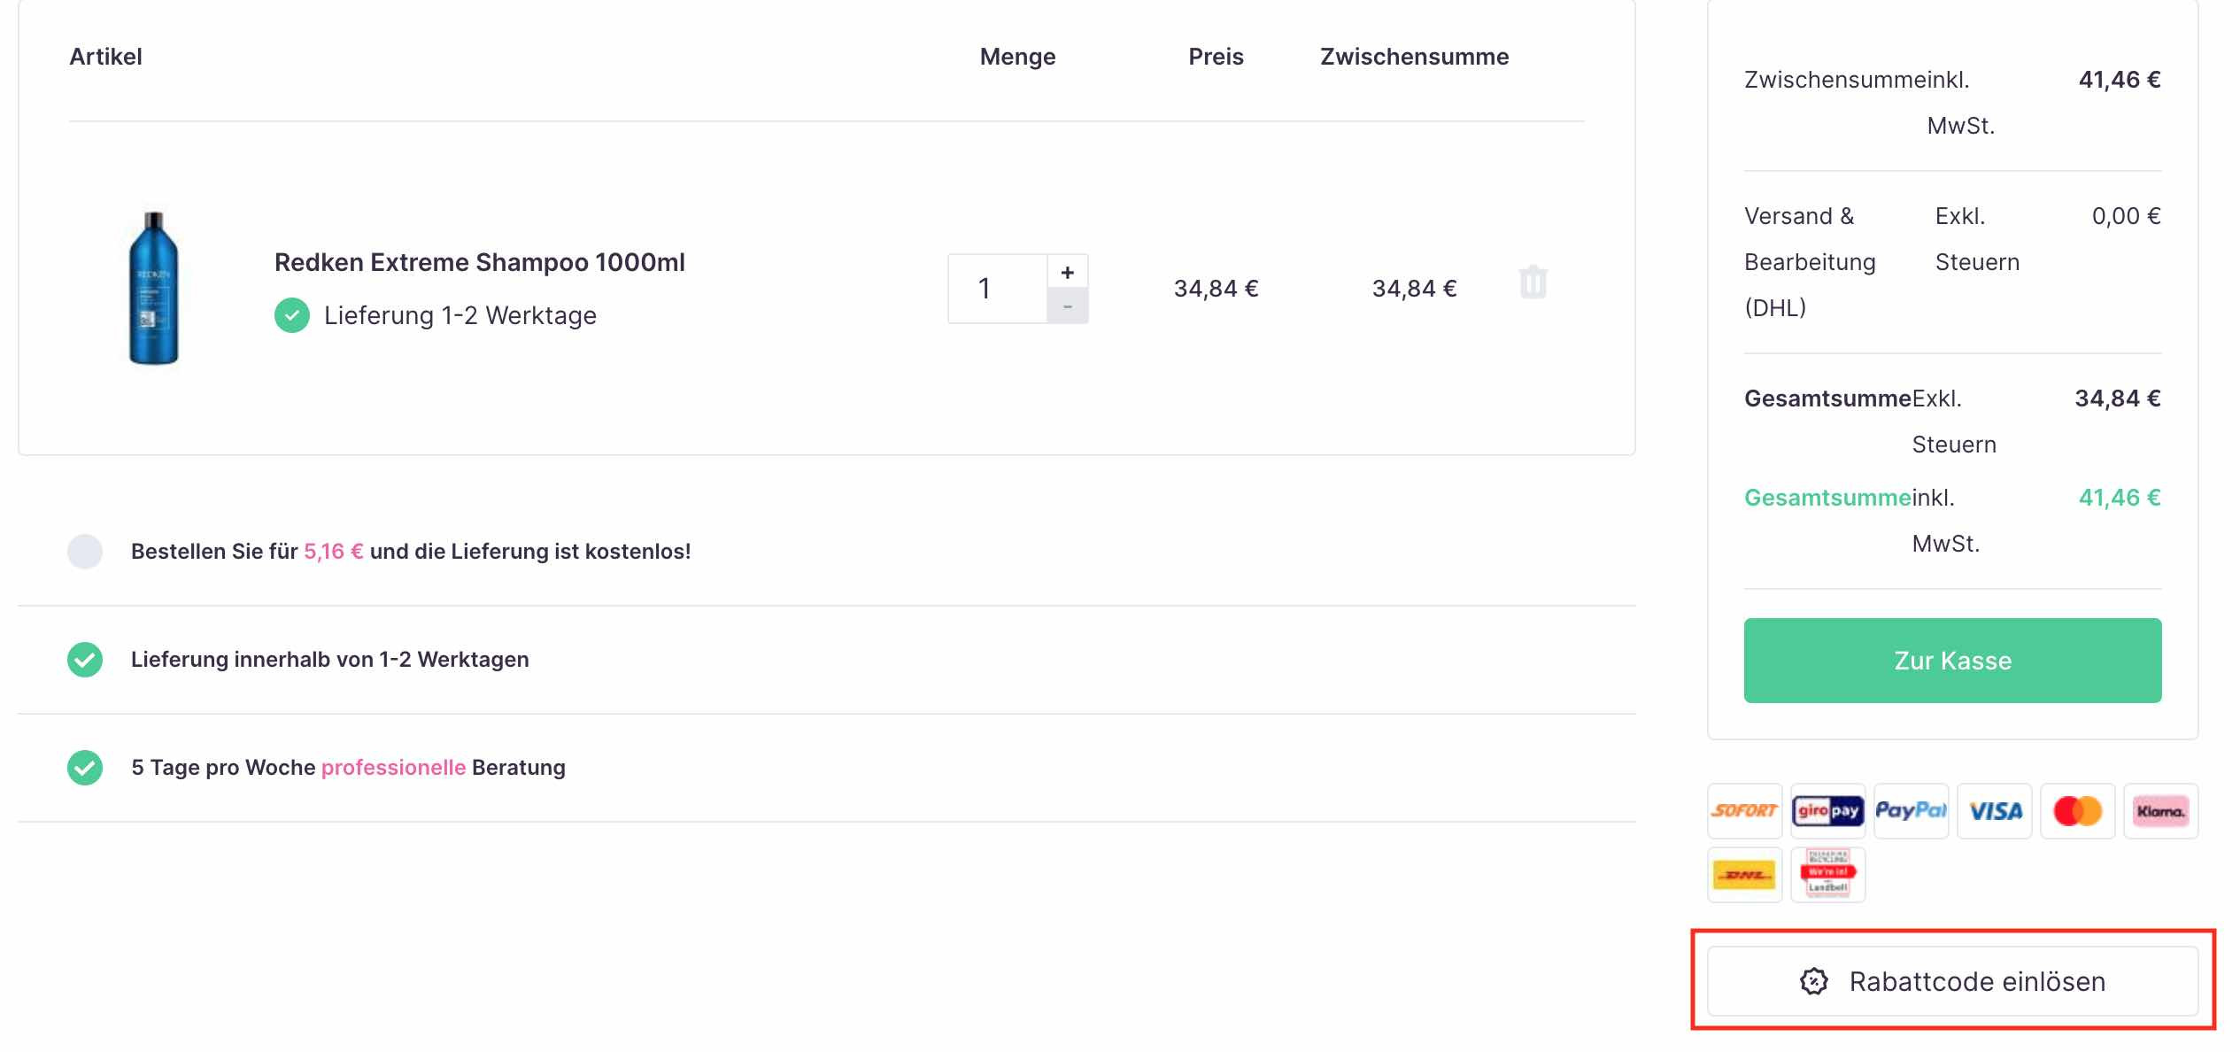
Task: Click the Landbell recycling badge
Action: pos(1827,875)
